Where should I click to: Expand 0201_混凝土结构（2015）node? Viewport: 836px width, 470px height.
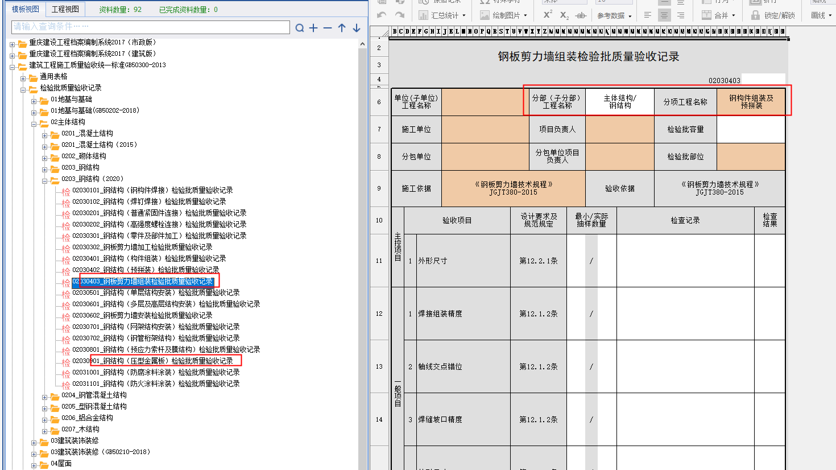tap(45, 146)
